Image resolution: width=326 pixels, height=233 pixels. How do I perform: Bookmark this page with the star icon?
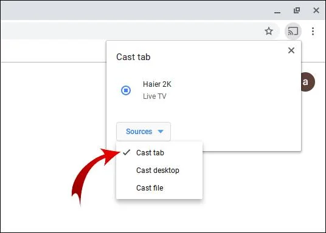click(x=269, y=32)
